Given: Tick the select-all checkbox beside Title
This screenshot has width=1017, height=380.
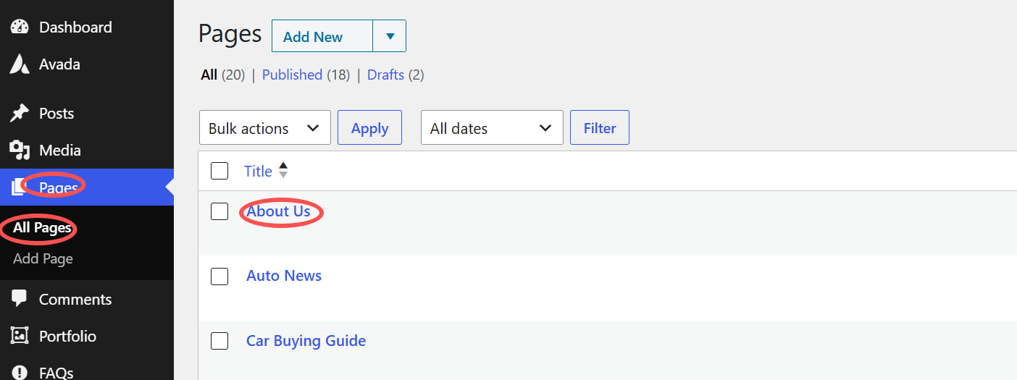Looking at the screenshot, I should [219, 171].
